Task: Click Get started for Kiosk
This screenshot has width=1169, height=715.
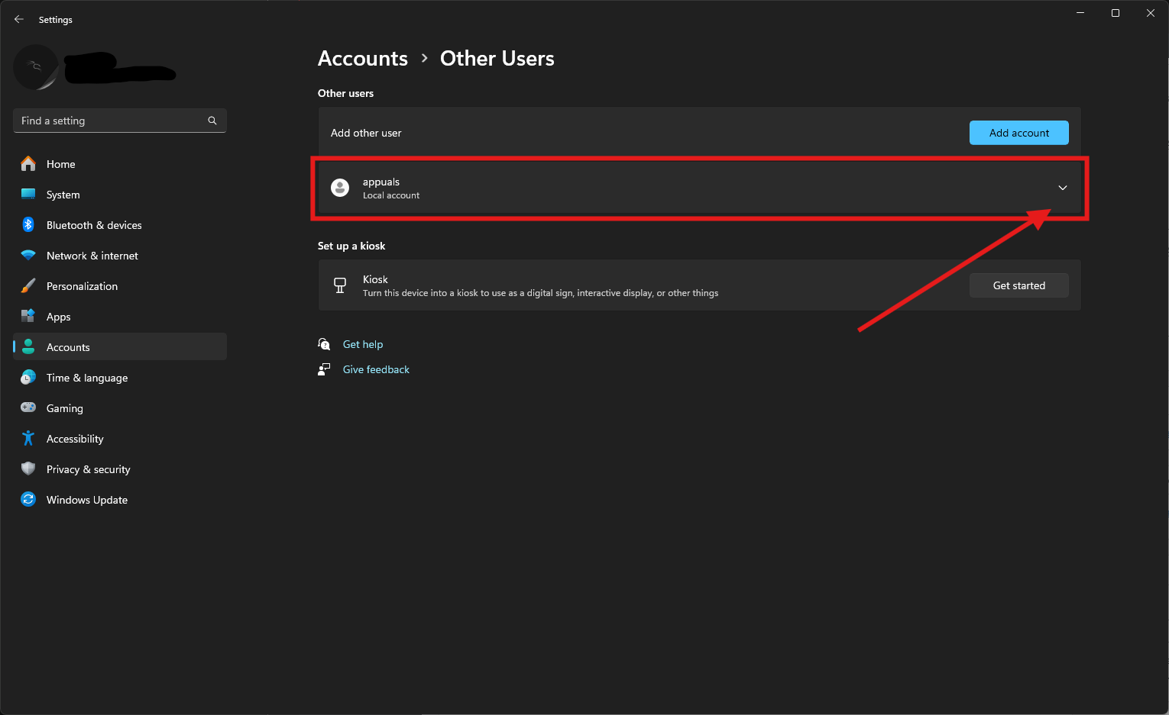Action: tap(1018, 285)
